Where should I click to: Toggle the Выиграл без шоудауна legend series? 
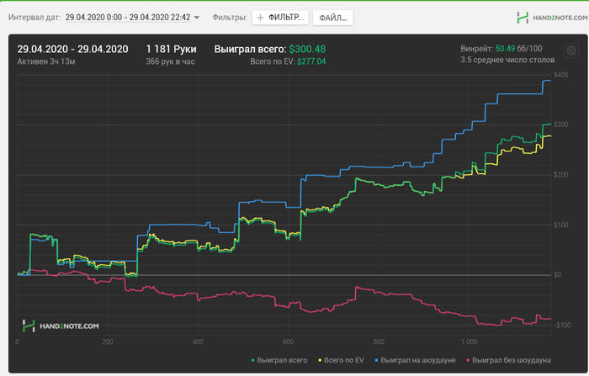tap(508, 360)
